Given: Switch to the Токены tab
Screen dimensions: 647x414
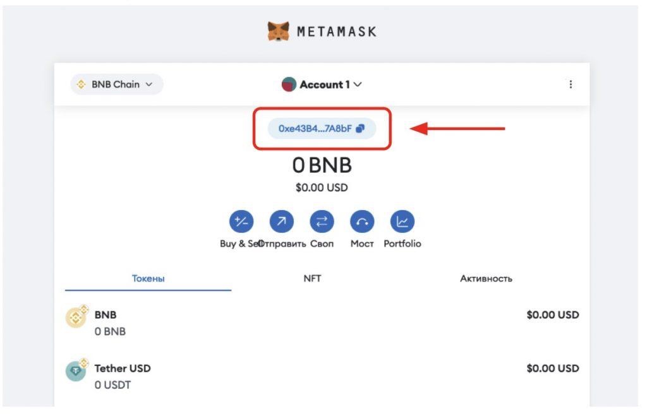Looking at the screenshot, I should [148, 278].
